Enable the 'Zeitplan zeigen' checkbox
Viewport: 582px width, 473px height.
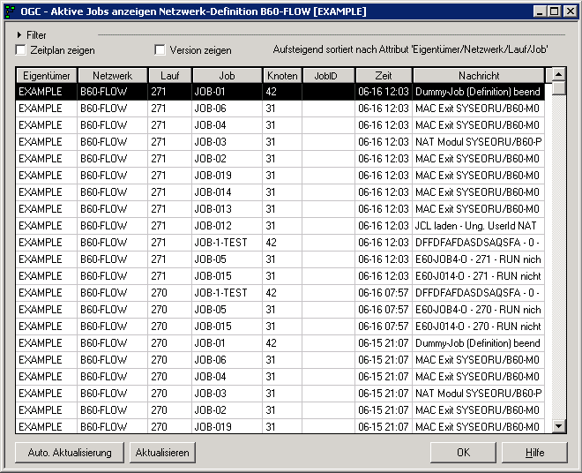point(21,50)
